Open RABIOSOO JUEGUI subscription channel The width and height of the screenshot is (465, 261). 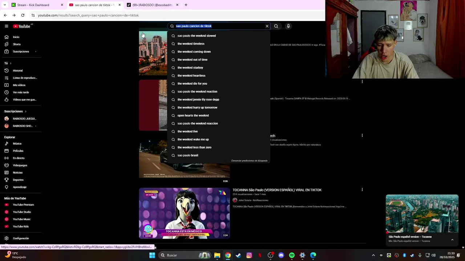coord(20,119)
